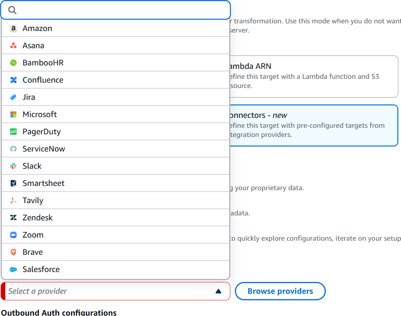Click the Asana logo icon

[x=13, y=46]
